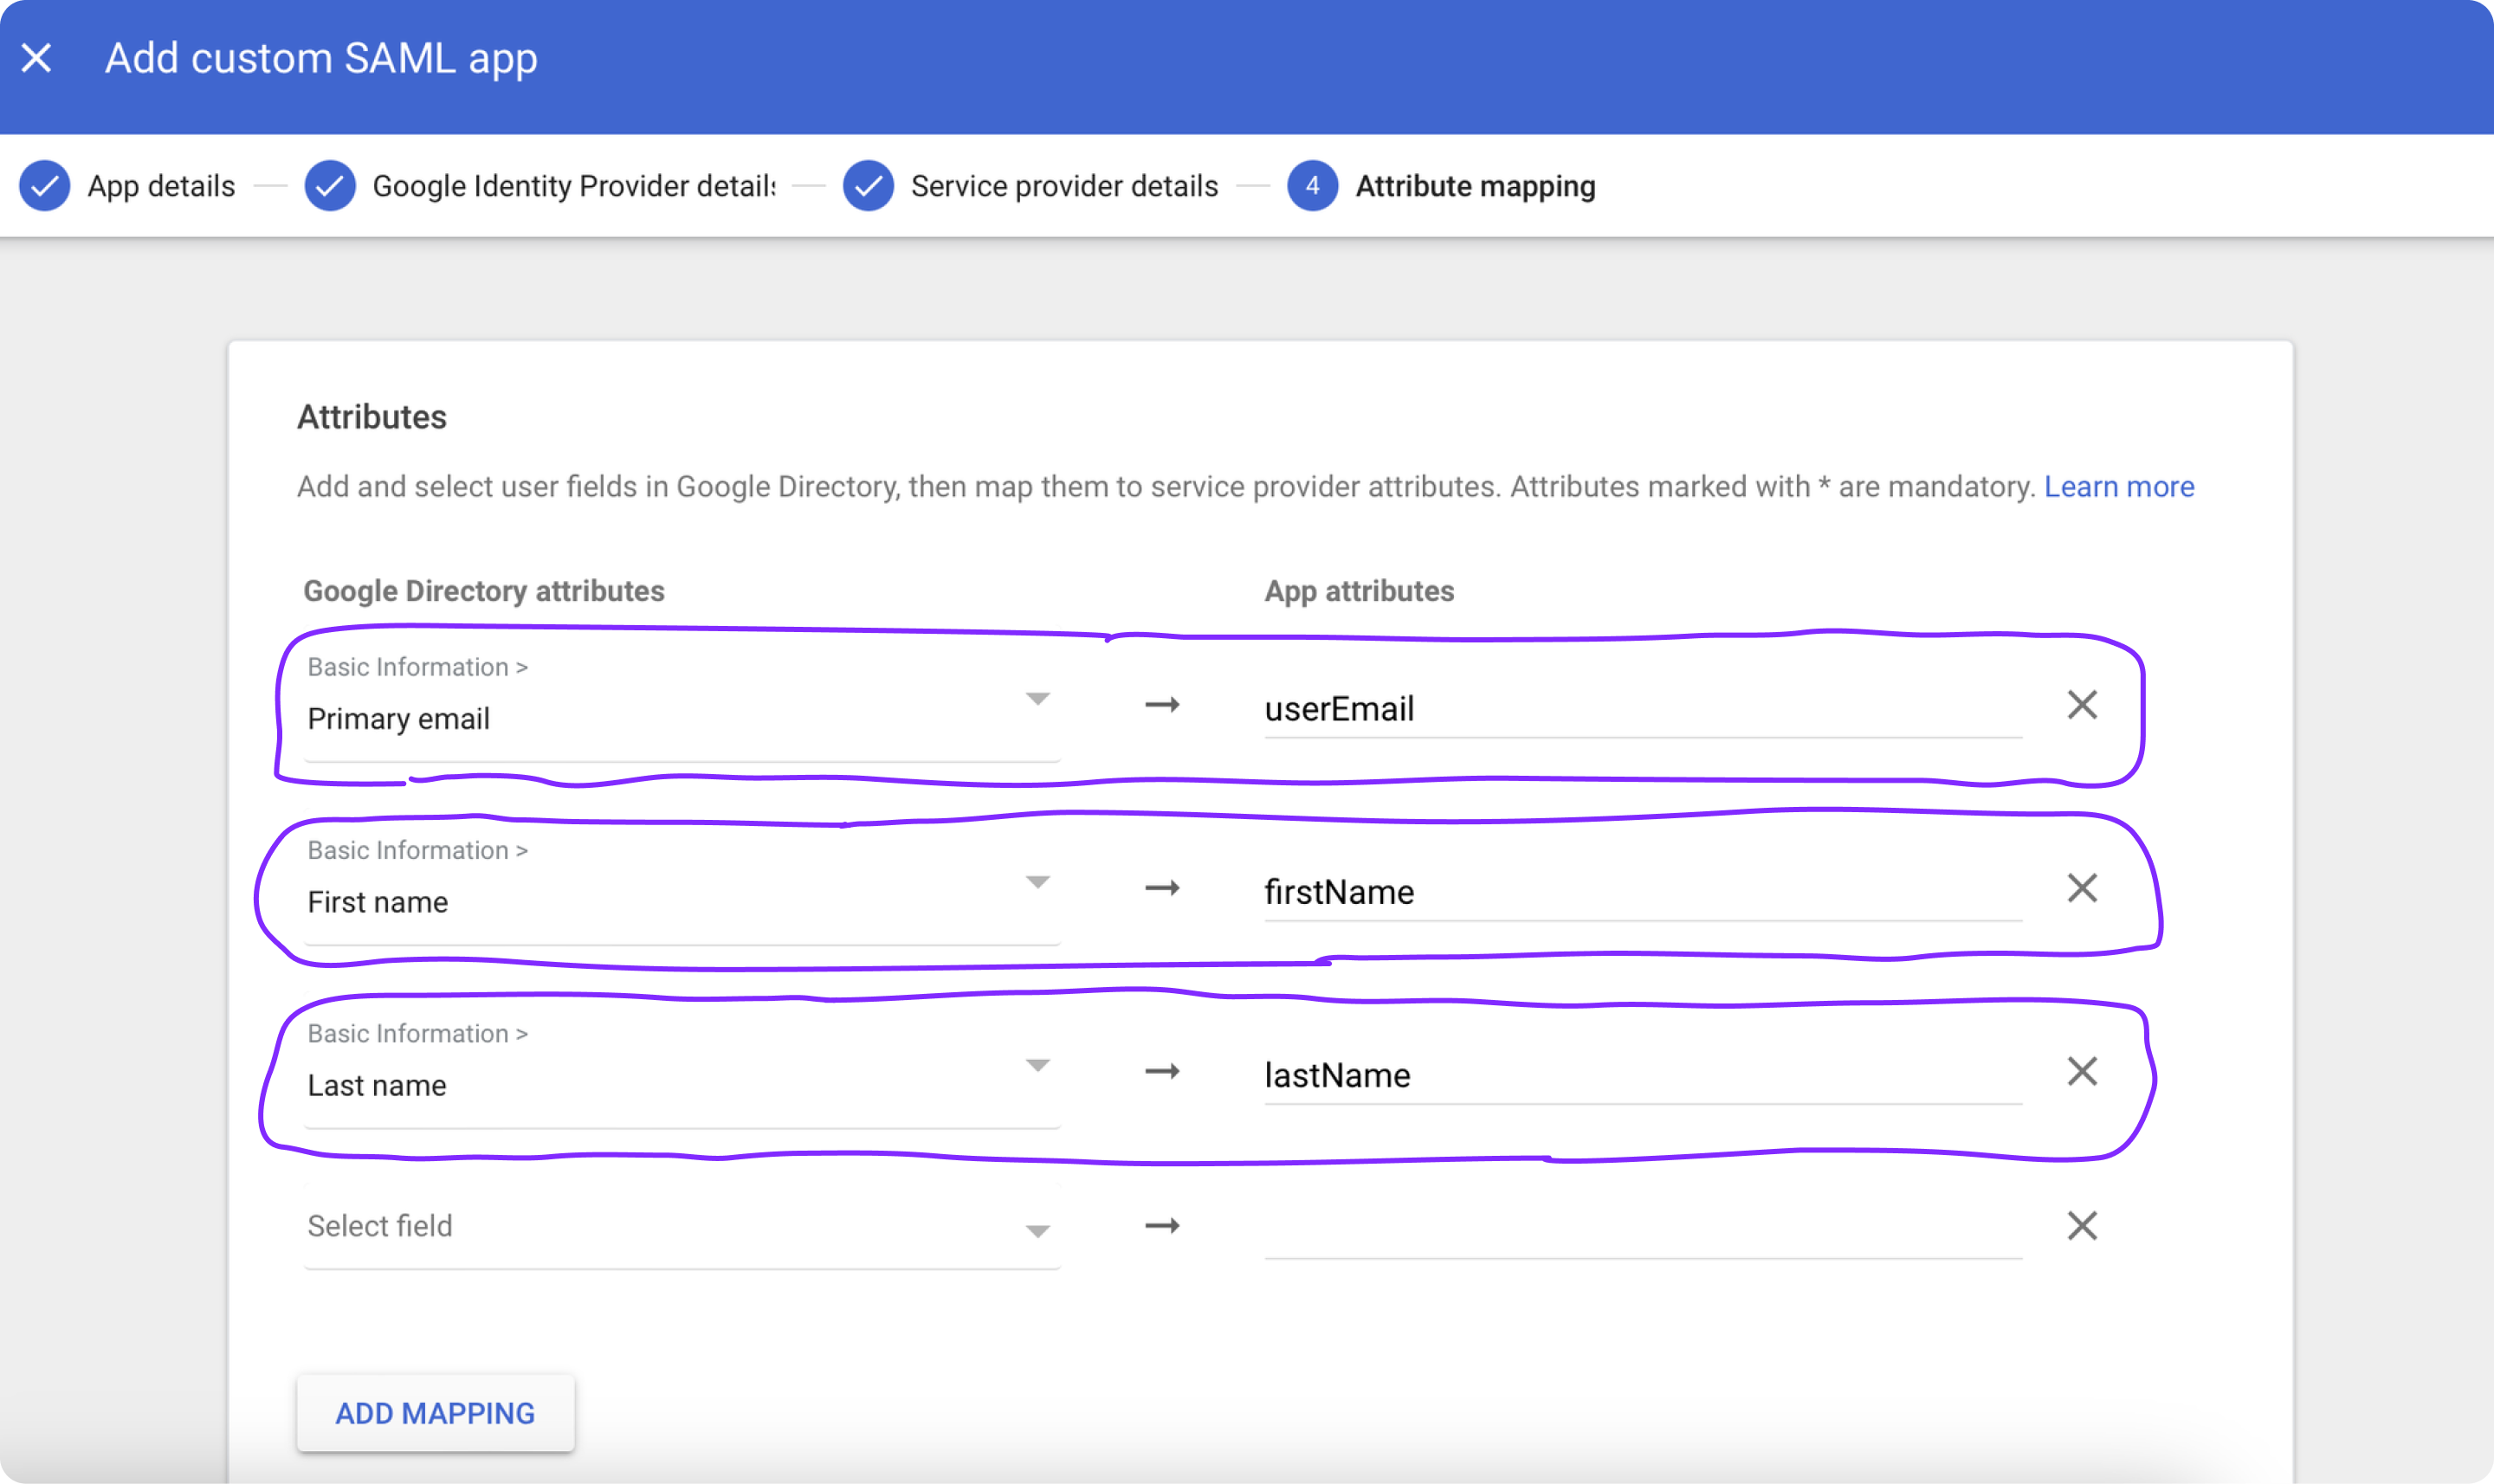
Task: Click the step 4 Attribute mapping circle
Action: 1312,186
